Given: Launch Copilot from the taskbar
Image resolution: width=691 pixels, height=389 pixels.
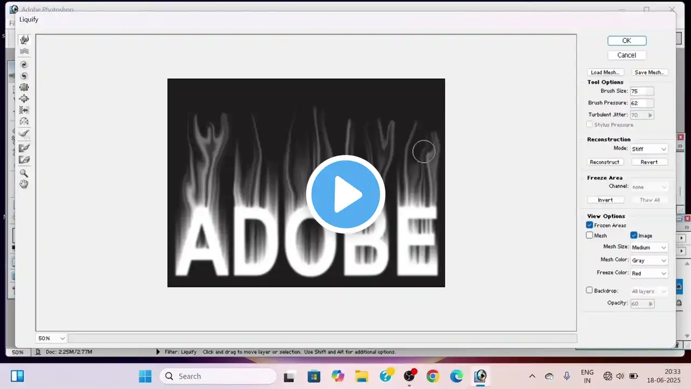Looking at the screenshot, I should (x=338, y=376).
